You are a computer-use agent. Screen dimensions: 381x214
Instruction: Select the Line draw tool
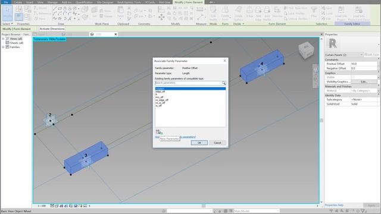[55, 8]
